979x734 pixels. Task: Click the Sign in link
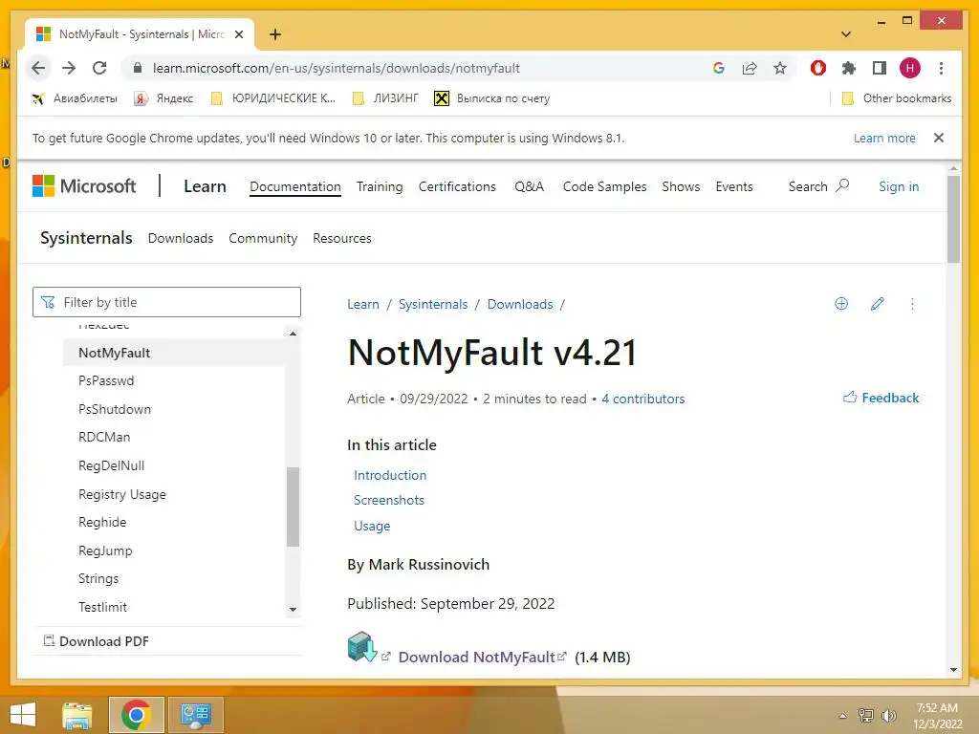pos(899,186)
